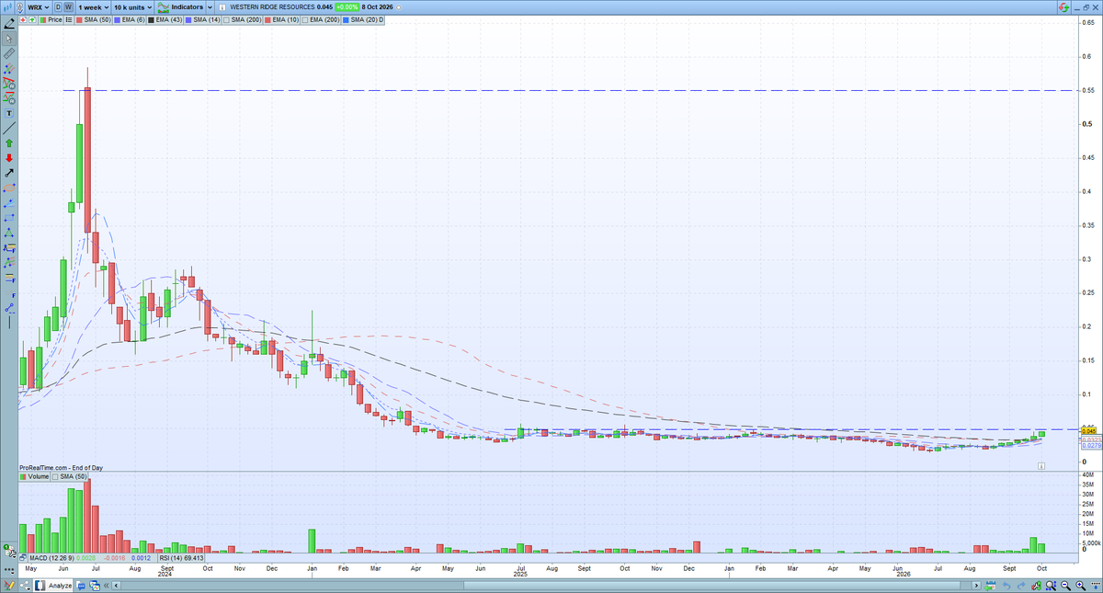The width and height of the screenshot is (1103, 593).
Task: Click the WESTERN RIDGE RESOURCES title text
Action: [x=272, y=7]
